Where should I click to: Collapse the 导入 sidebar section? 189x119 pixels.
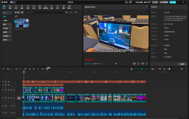tap(7, 13)
